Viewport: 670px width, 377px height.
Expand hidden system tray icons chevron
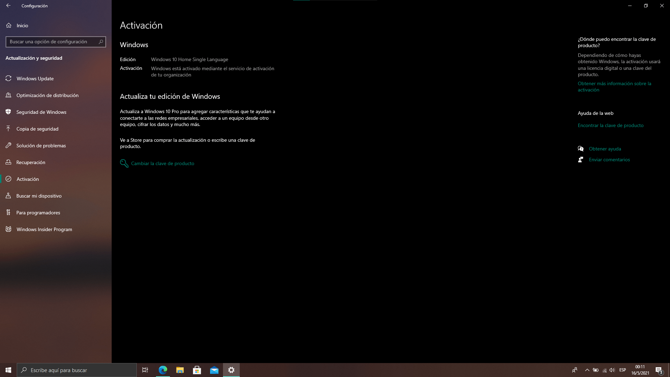click(x=587, y=370)
